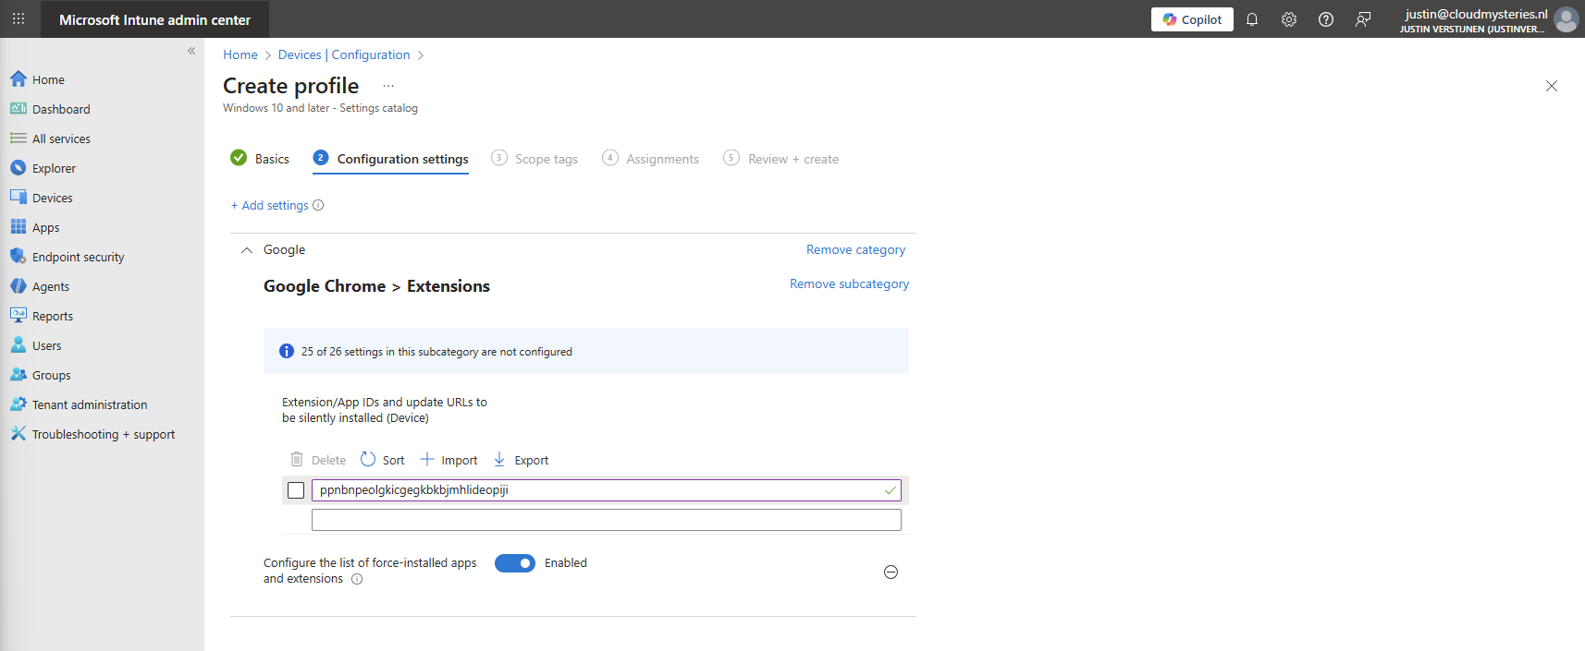Image resolution: width=1585 pixels, height=651 pixels.
Task: Open the ellipsis menu next to Create profile
Action: (x=388, y=86)
